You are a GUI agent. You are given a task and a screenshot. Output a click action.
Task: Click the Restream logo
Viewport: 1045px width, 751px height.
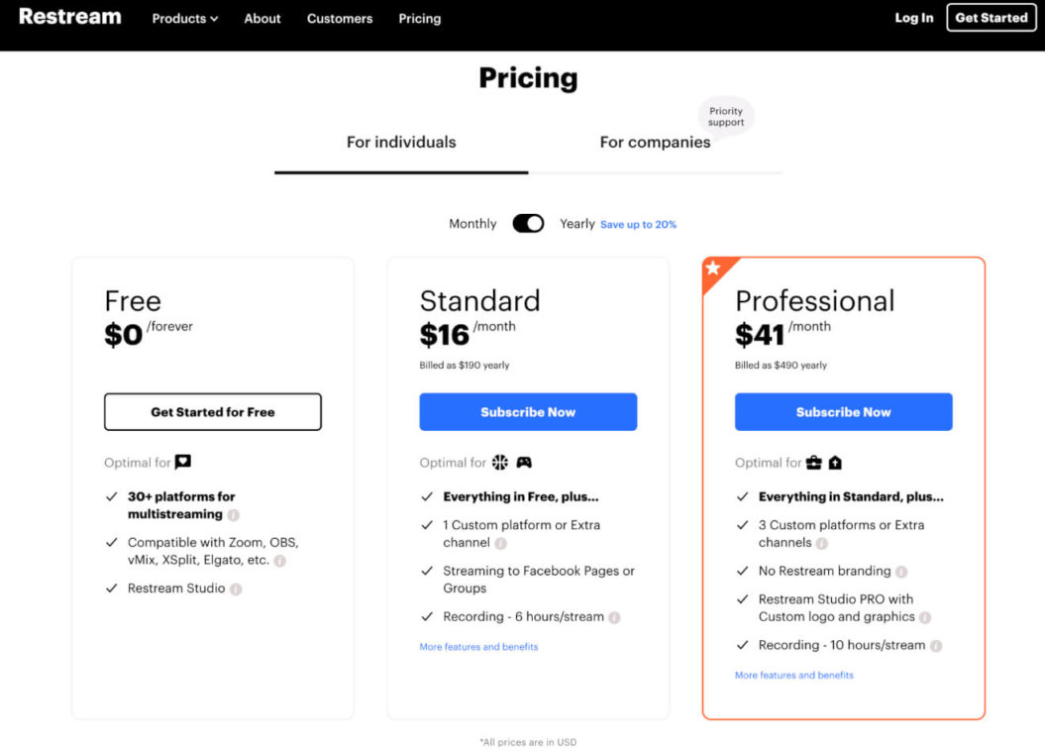tap(70, 17)
